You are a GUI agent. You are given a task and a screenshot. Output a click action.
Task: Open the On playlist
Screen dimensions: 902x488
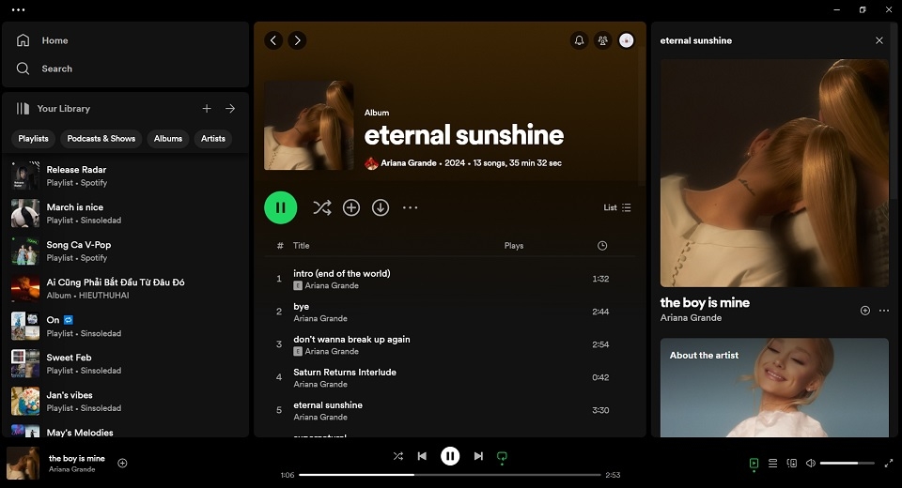[125, 326]
